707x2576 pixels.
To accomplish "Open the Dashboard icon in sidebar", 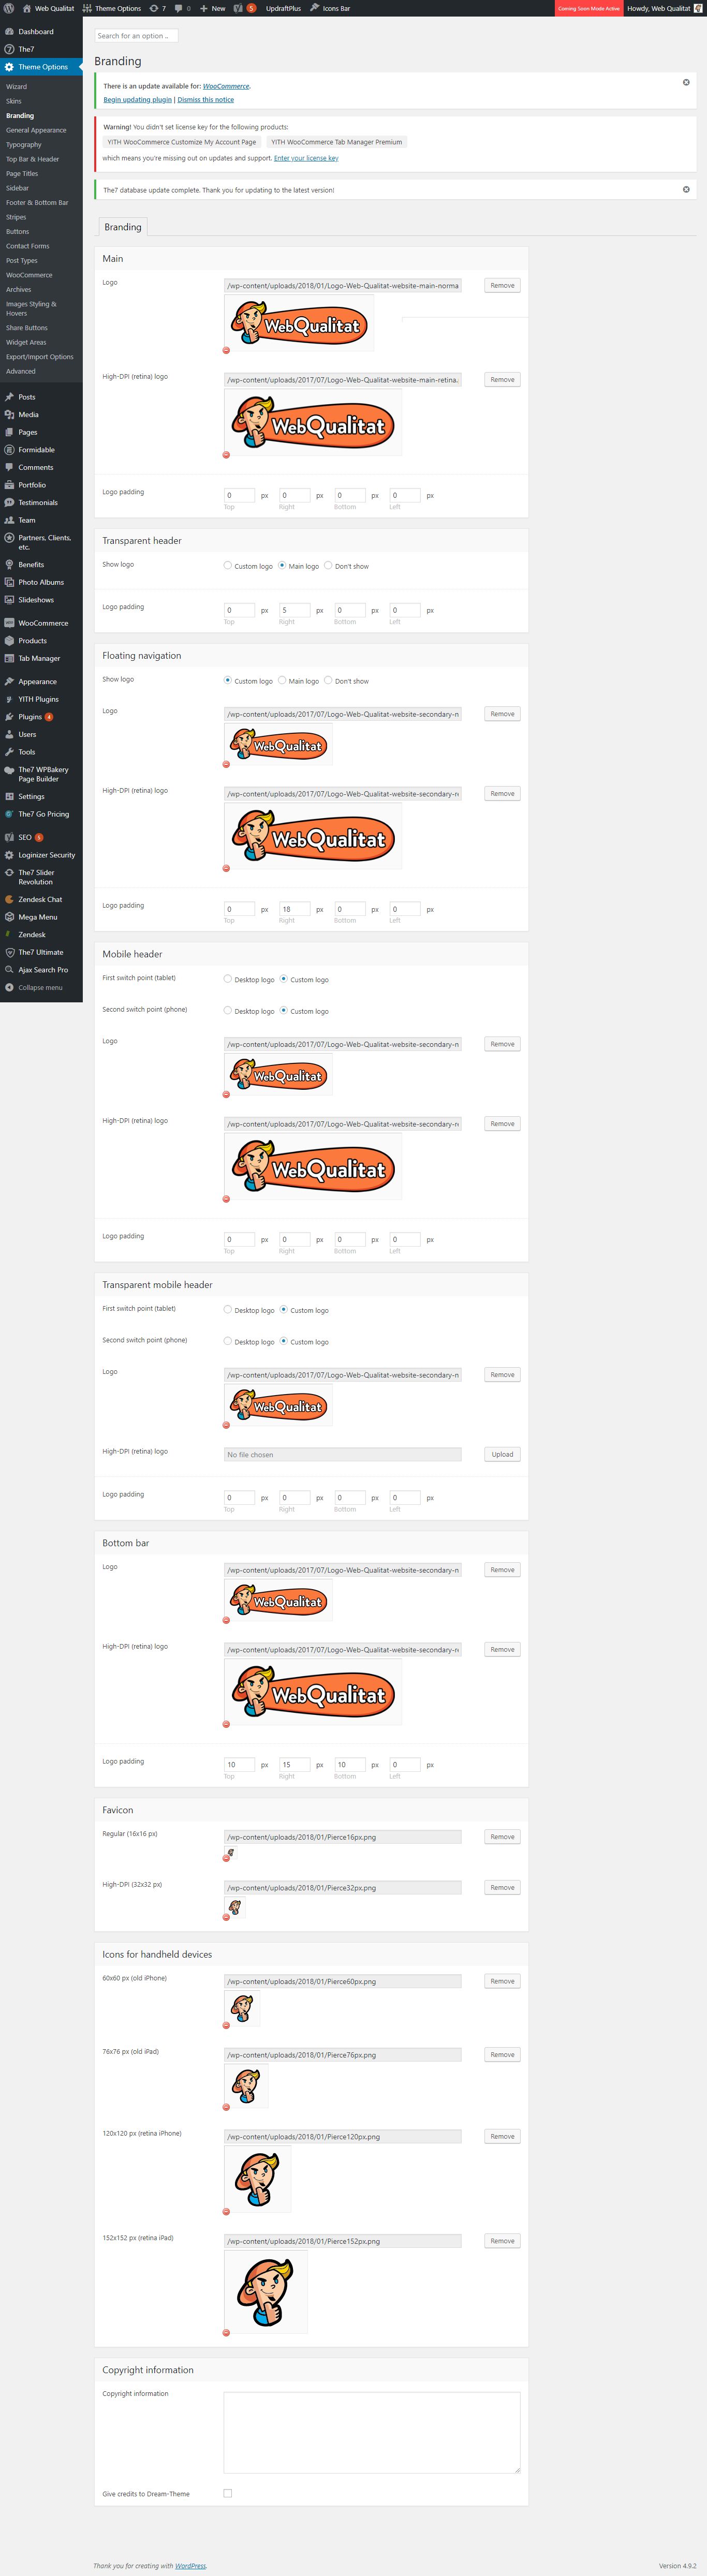I will point(9,31).
